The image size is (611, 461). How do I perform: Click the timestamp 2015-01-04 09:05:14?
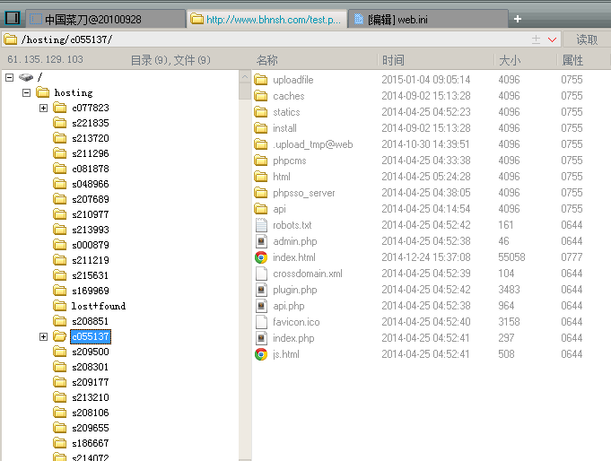(426, 80)
